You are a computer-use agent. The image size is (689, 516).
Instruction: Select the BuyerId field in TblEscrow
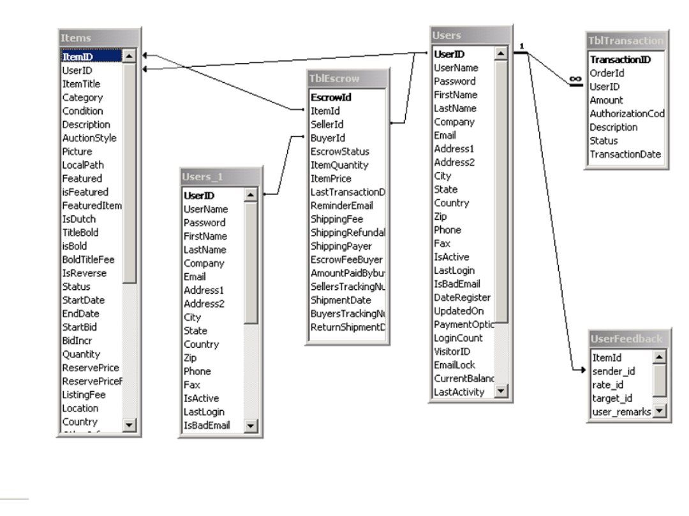tap(327, 138)
